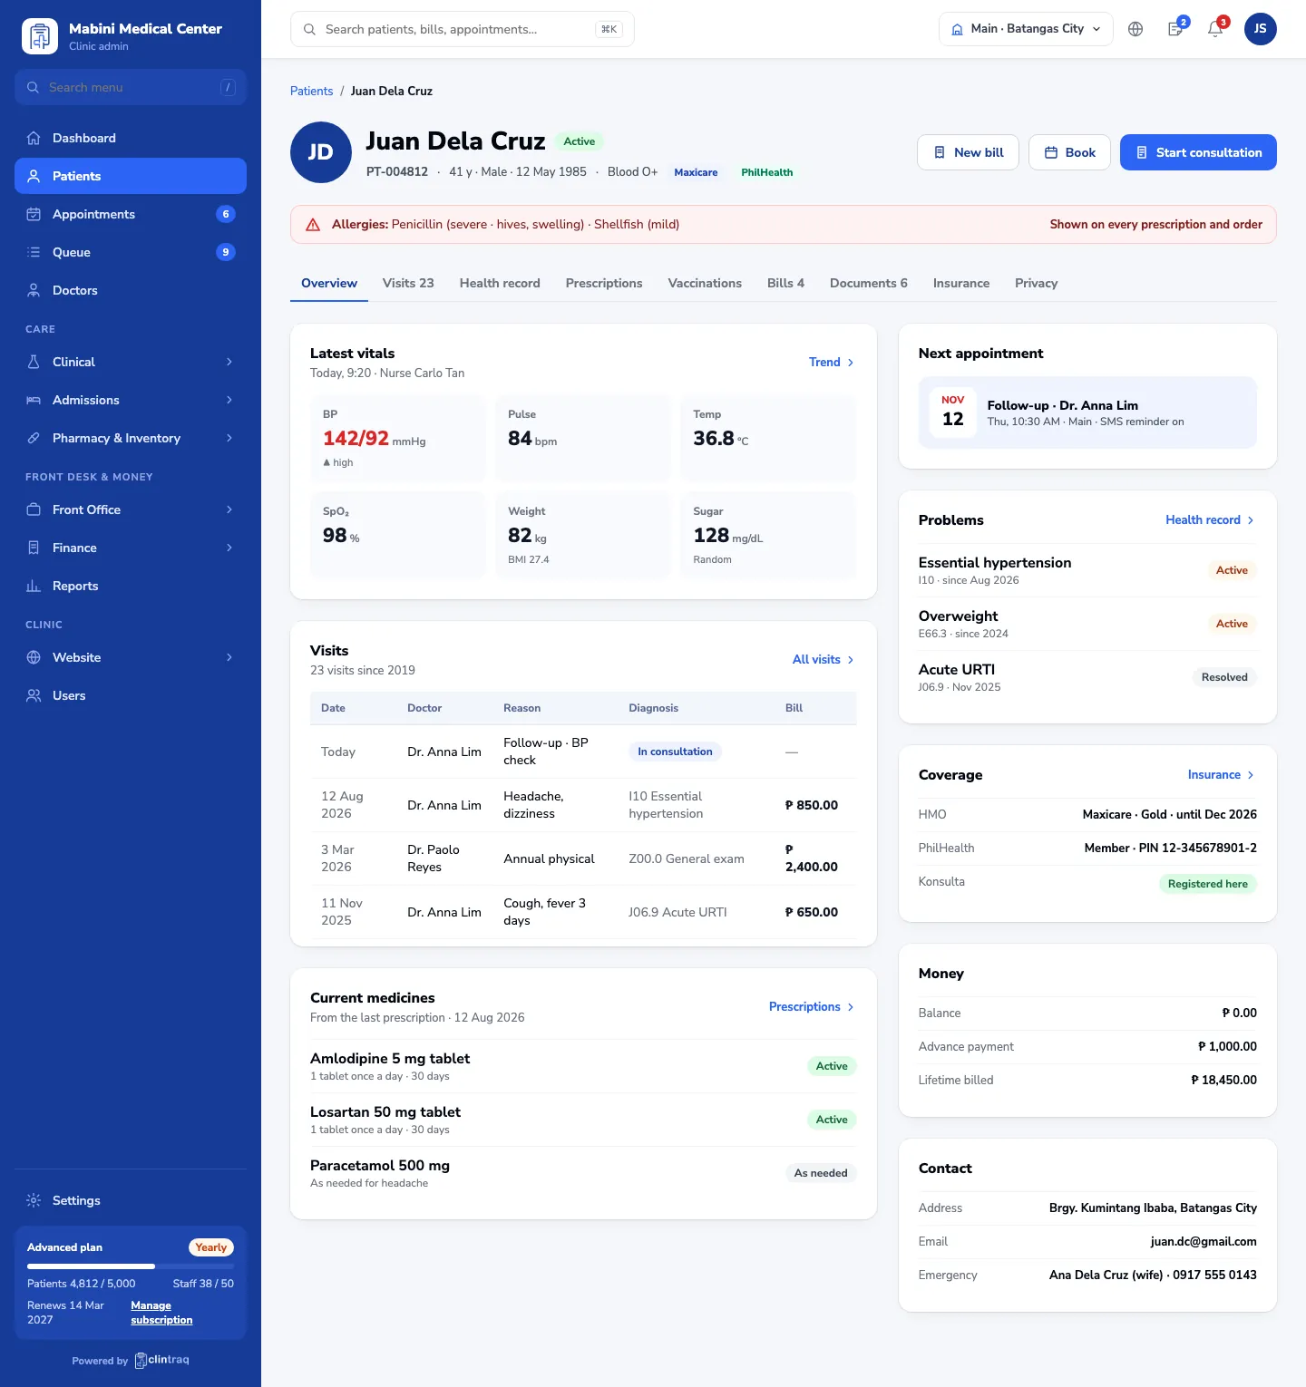Viewport: 1306px width, 1387px height.
Task: Click the Users people icon in sidebar
Action: click(34, 695)
